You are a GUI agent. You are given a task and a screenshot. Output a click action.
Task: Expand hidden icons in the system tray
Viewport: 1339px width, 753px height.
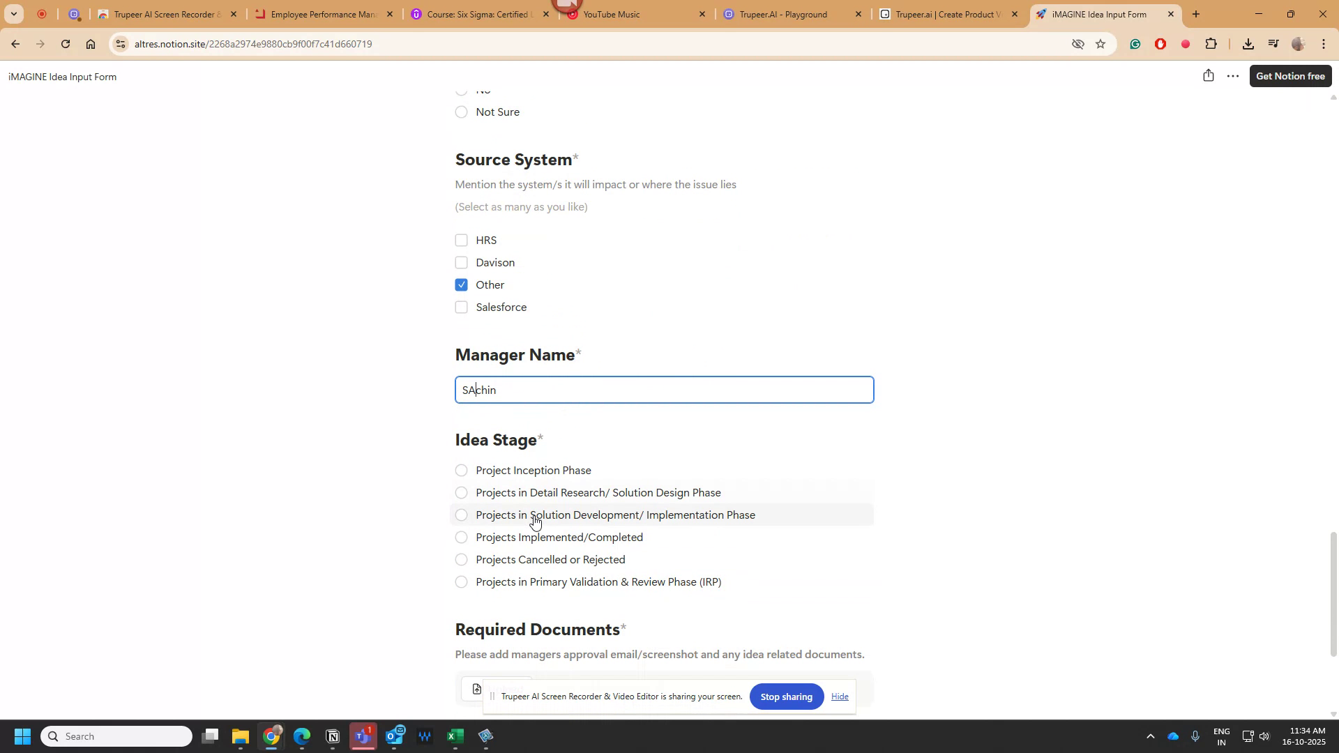1151,736
